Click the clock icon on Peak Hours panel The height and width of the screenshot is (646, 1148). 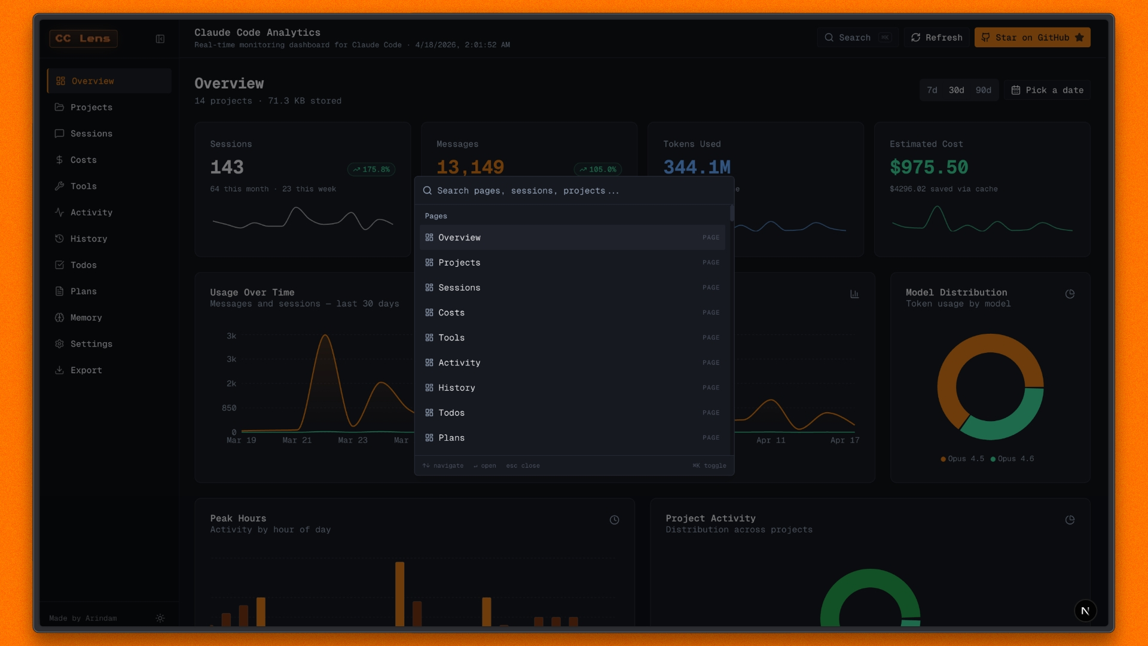(x=614, y=520)
